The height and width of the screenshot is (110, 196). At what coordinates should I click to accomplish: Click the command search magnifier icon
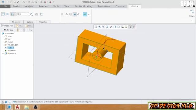(185, 6)
